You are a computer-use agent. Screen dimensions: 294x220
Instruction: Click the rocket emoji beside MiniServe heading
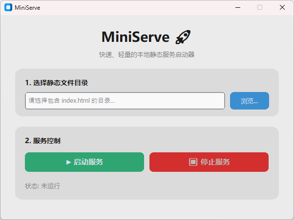click(183, 37)
